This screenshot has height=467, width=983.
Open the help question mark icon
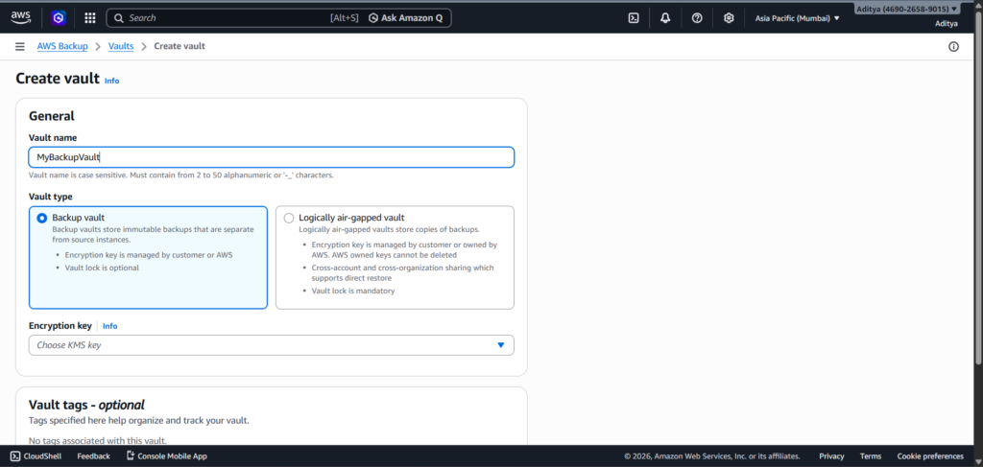point(697,17)
